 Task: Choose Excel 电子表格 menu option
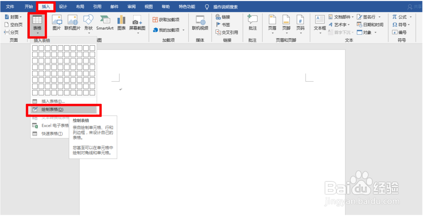50,125
